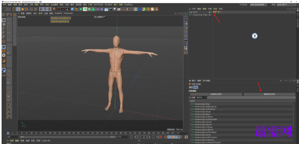Open Edit Render Settings icon
Image resolution: width=299 pixels, height=144 pixels.
(67, 9)
